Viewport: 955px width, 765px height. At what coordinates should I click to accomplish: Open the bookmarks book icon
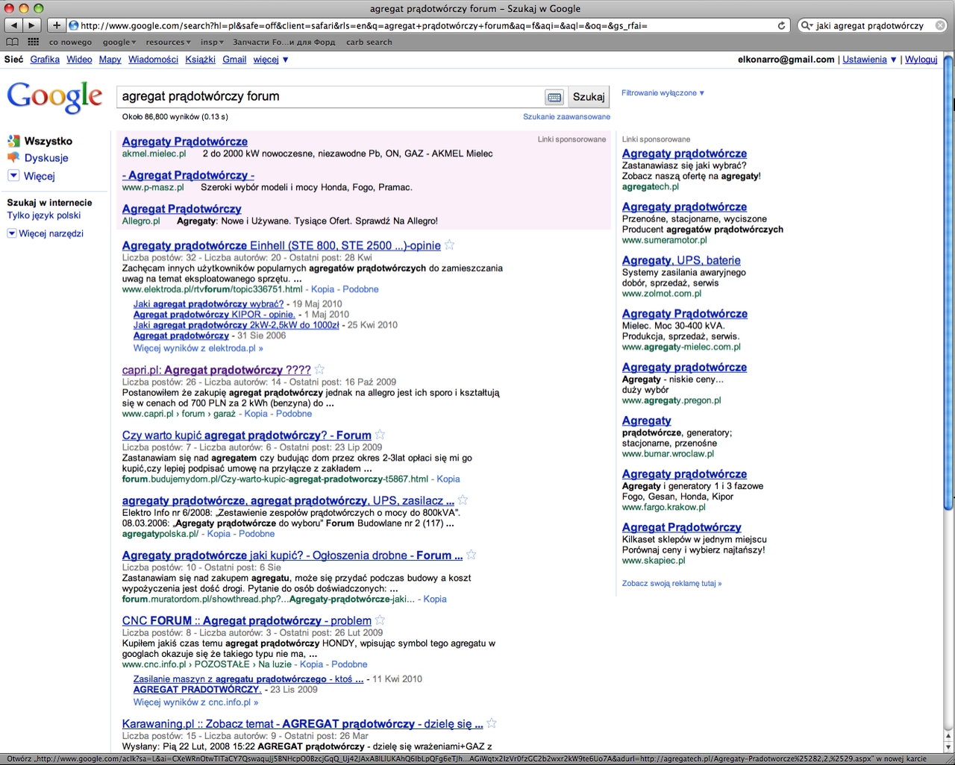[x=12, y=42]
